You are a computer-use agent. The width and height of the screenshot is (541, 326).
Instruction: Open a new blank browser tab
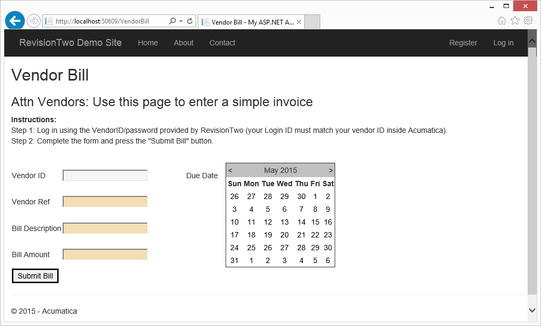pyautogui.click(x=312, y=22)
